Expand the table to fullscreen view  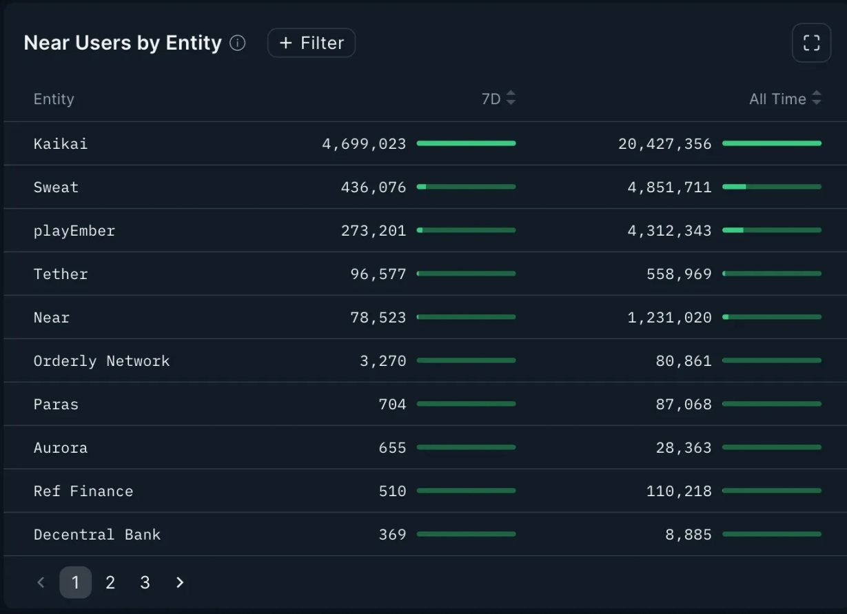(812, 43)
